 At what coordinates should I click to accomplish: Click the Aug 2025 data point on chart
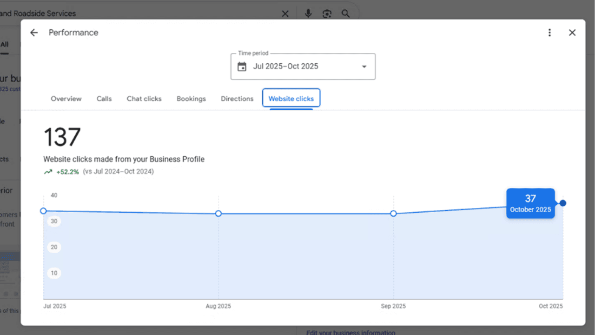(218, 214)
